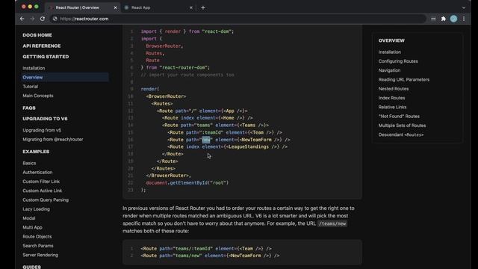This screenshot has height=269, width=478.
Task: Jump to Reading URL Parameters section
Action: click(404, 79)
